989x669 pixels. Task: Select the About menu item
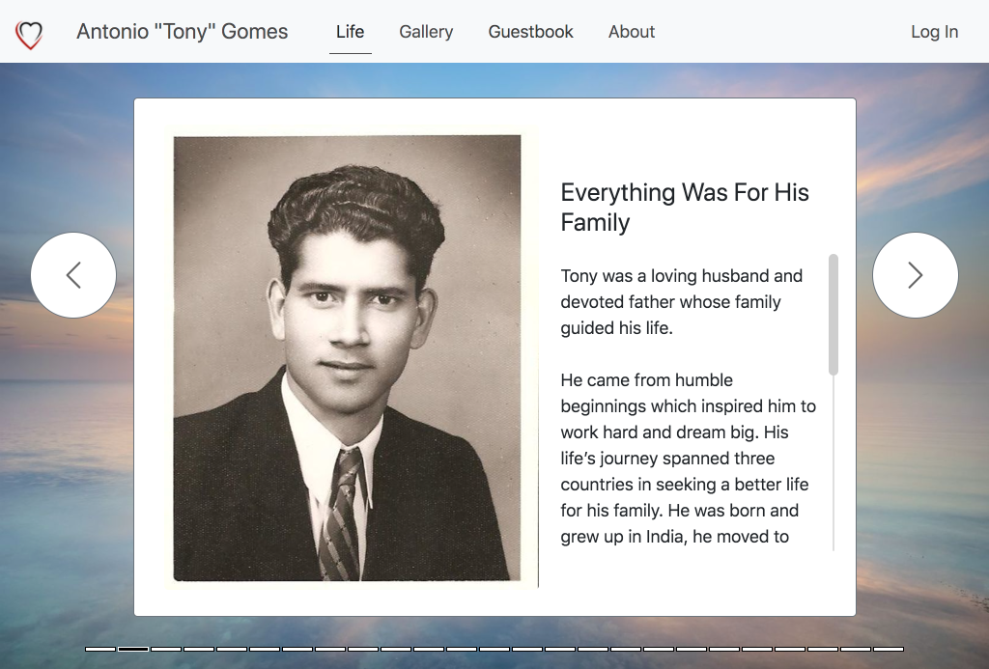pyautogui.click(x=632, y=32)
